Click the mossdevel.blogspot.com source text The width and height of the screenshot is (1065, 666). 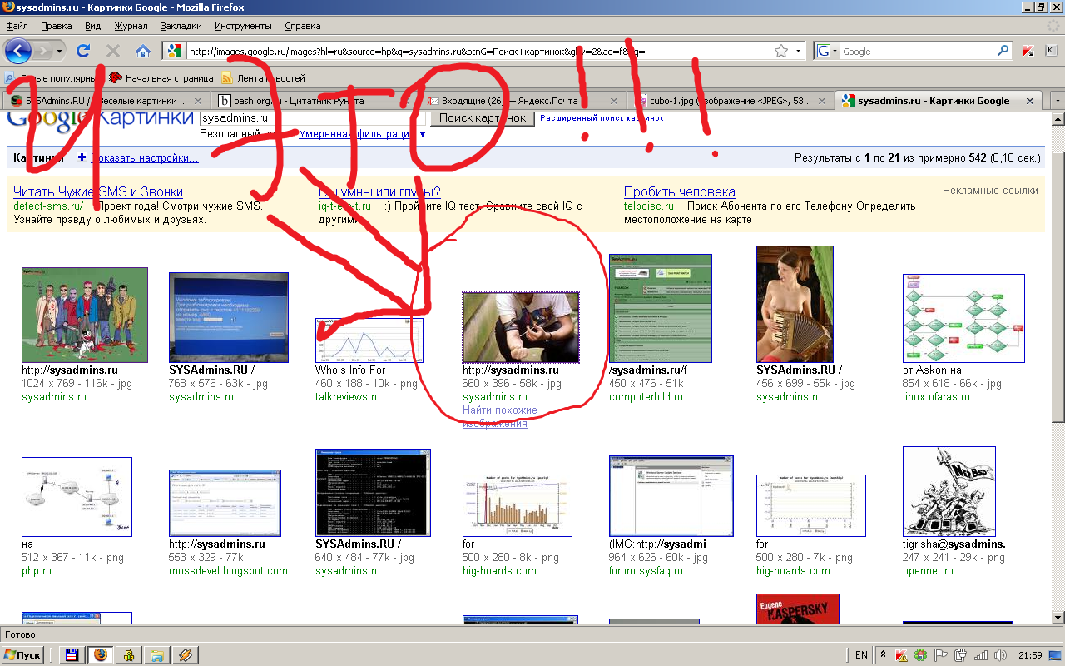click(x=228, y=571)
